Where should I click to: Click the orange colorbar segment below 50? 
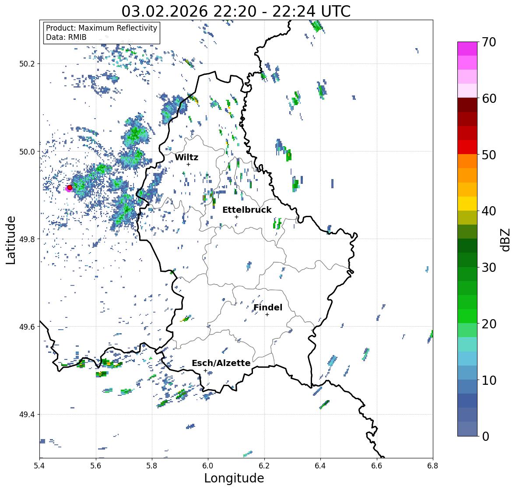pos(467,161)
